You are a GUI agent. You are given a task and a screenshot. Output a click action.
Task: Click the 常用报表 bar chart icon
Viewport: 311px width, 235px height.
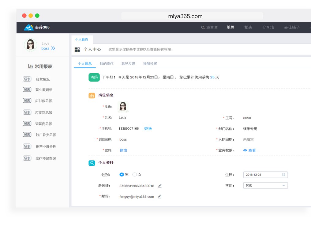click(30, 66)
